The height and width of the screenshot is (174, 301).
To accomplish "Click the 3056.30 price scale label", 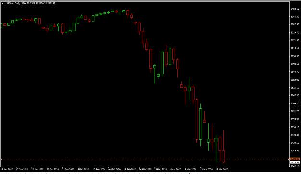I will 295,56.
